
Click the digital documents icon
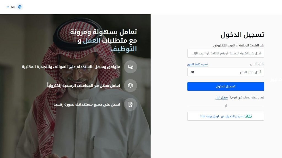[131, 104]
